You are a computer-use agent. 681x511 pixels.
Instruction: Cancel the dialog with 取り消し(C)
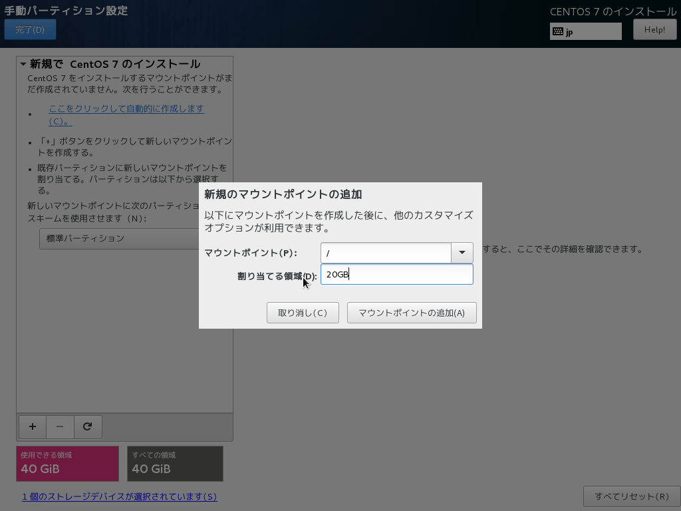click(303, 313)
